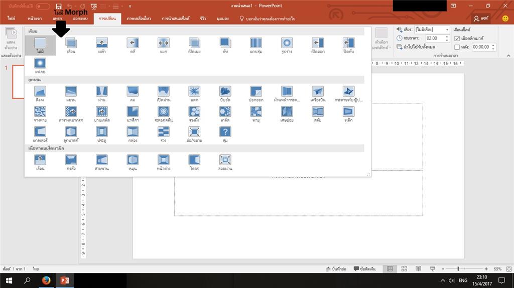This screenshot has width=514, height=288.
Task: Select the Airplane transition
Action: tap(317, 94)
